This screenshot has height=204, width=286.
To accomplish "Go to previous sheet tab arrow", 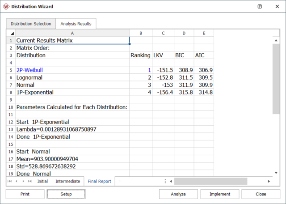I will [17, 181].
